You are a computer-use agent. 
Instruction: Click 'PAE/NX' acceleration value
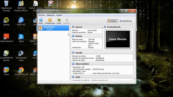(91, 48)
